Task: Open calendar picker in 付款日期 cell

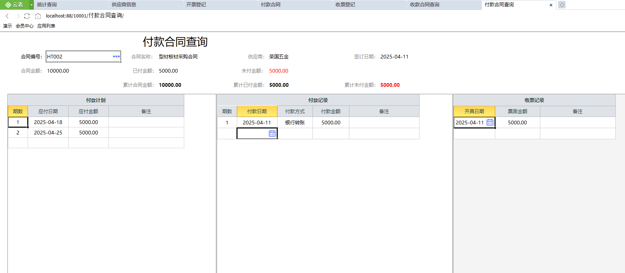Action: click(x=272, y=133)
